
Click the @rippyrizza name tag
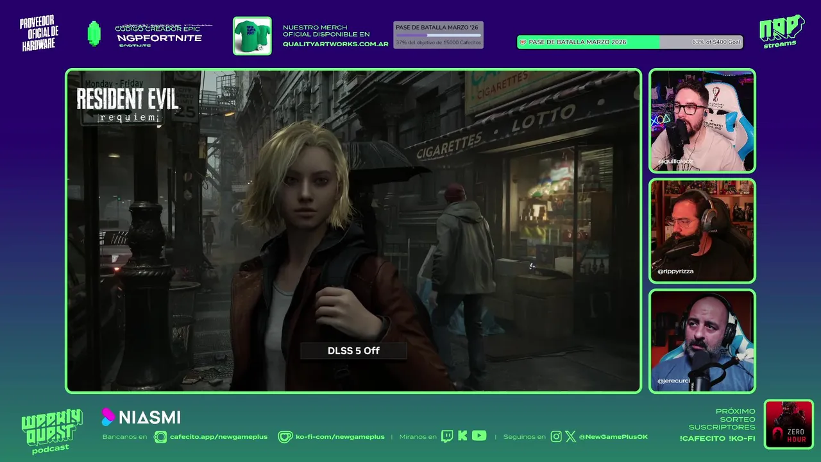[x=675, y=271]
